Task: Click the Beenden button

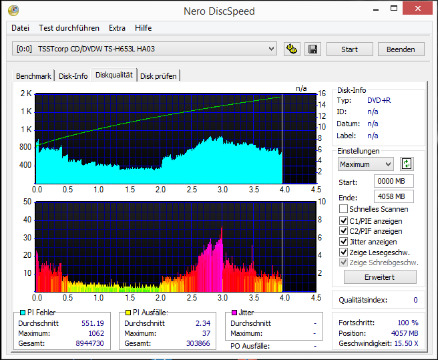Action: point(401,49)
